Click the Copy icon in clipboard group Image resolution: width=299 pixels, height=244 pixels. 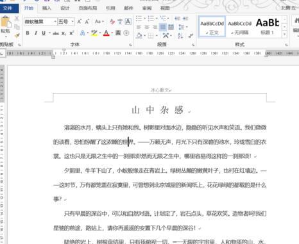tap(17, 27)
